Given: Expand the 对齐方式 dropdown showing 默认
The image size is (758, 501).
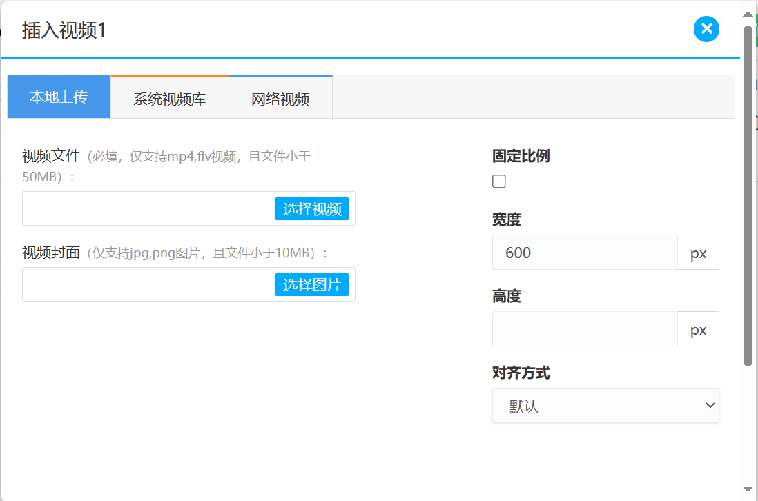Looking at the screenshot, I should point(605,406).
